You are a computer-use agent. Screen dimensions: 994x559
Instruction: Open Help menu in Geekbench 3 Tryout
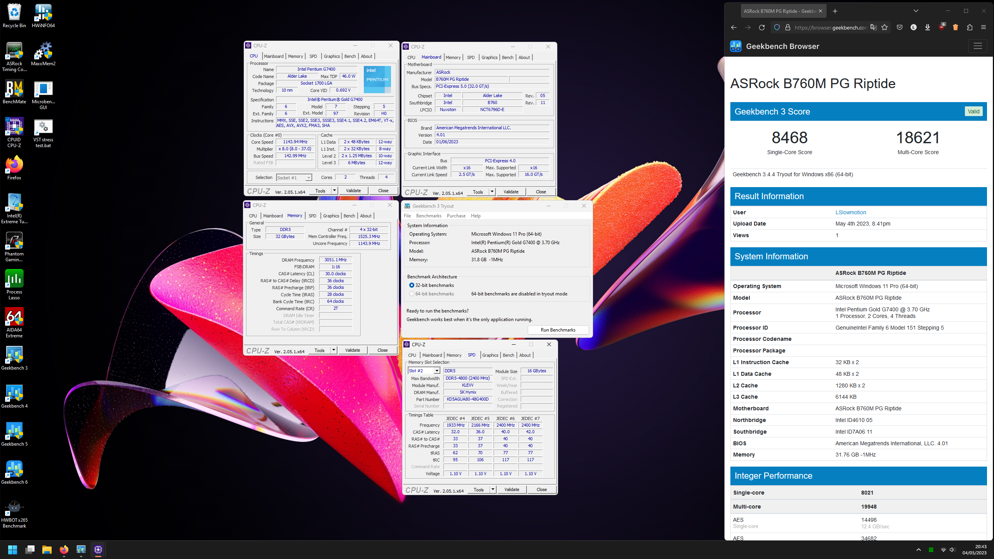[476, 216]
